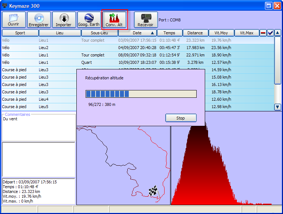Image resolution: width=283 pixels, height=214 pixels.
Task: Click the 96/272 : 380 m progress text
Action: tap(102, 104)
